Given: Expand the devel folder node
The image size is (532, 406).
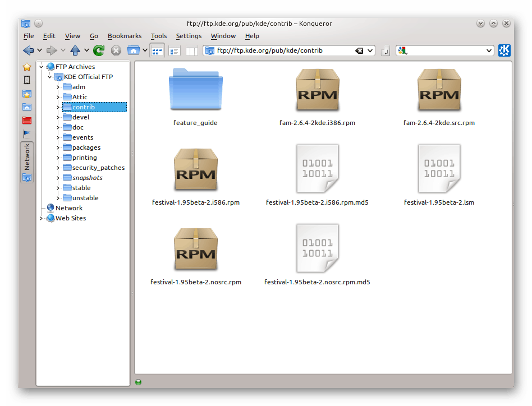Looking at the screenshot, I should 58,117.
